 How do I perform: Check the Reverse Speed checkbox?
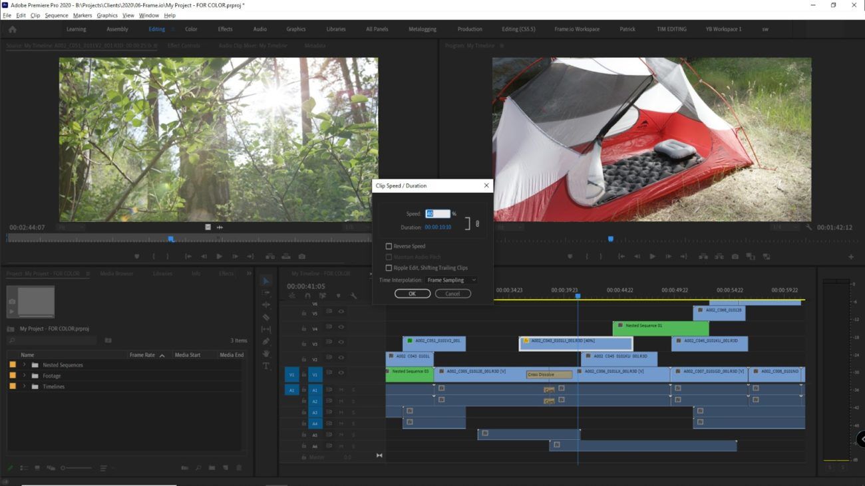389,246
